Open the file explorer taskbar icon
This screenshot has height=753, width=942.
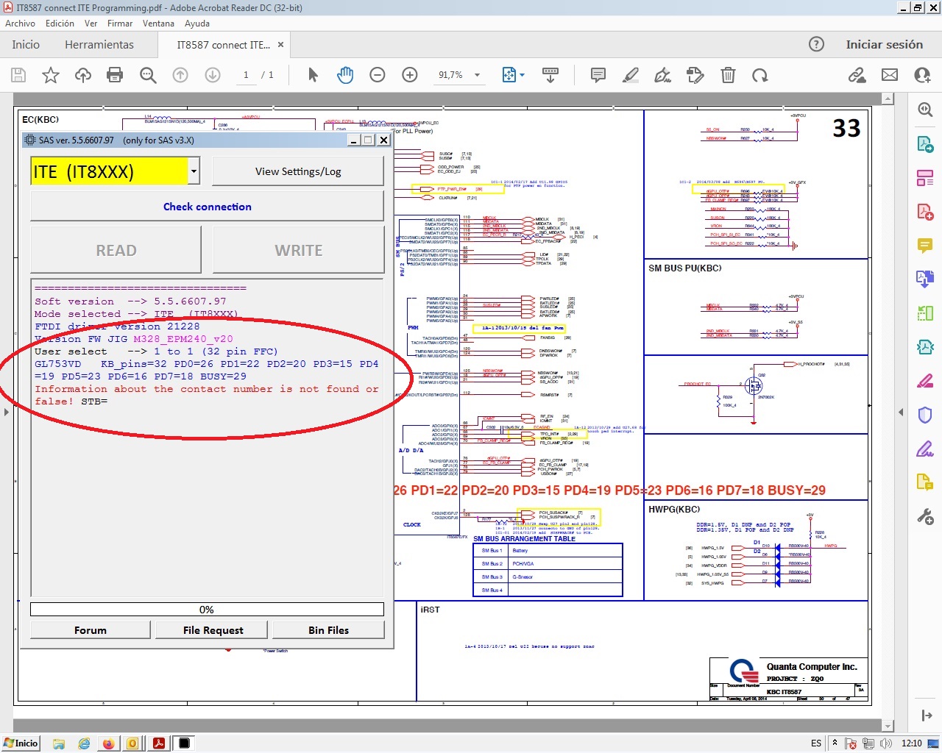pyautogui.click(x=59, y=743)
